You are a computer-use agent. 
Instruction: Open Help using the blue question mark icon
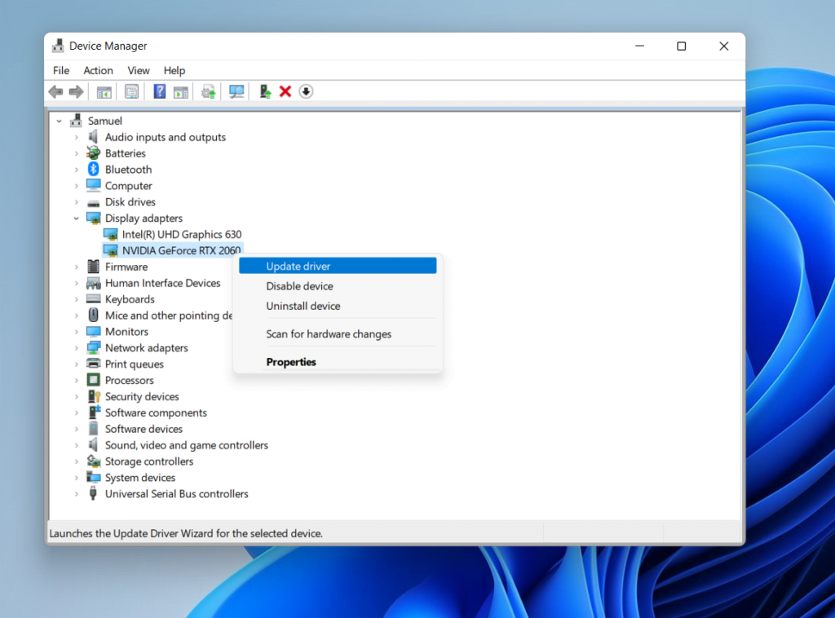[x=159, y=90]
